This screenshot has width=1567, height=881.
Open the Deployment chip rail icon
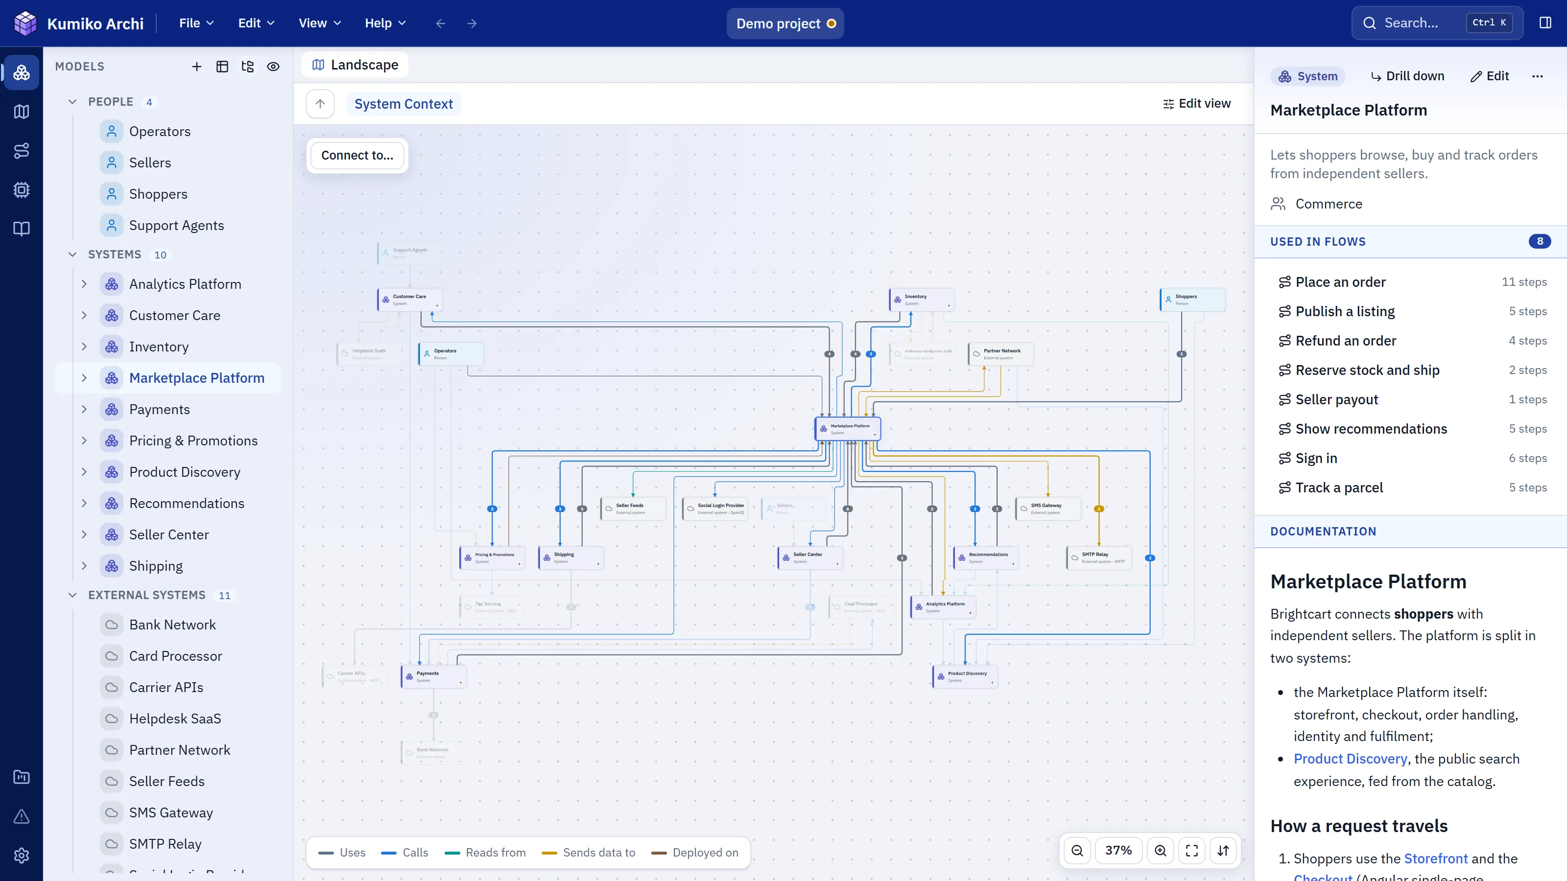[x=22, y=190]
